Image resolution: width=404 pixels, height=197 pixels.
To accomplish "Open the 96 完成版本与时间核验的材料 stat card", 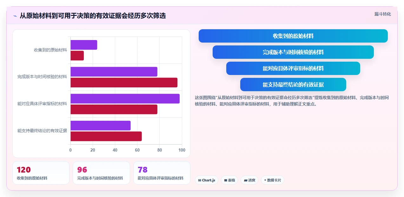I will tap(101, 173).
